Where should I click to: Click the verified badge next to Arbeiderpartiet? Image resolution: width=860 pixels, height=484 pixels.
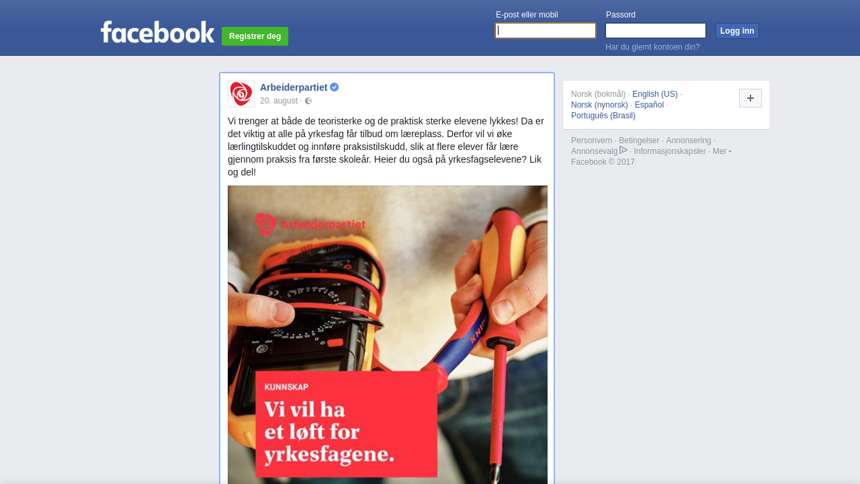pyautogui.click(x=334, y=87)
